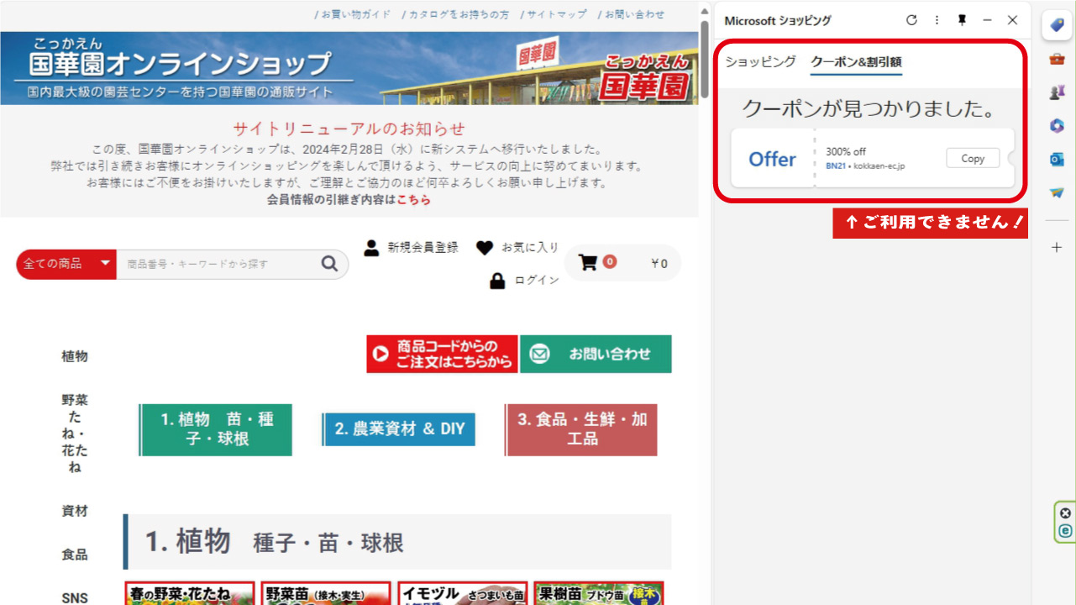Open 3. 食品・生鮮・加工品 category
The width and height of the screenshot is (1076, 605).
click(x=581, y=429)
